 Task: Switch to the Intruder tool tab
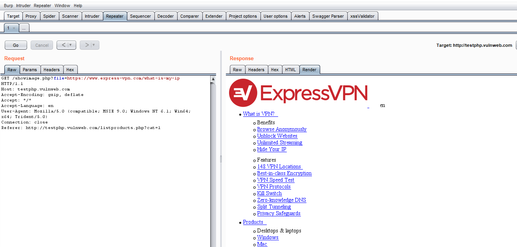(x=92, y=16)
